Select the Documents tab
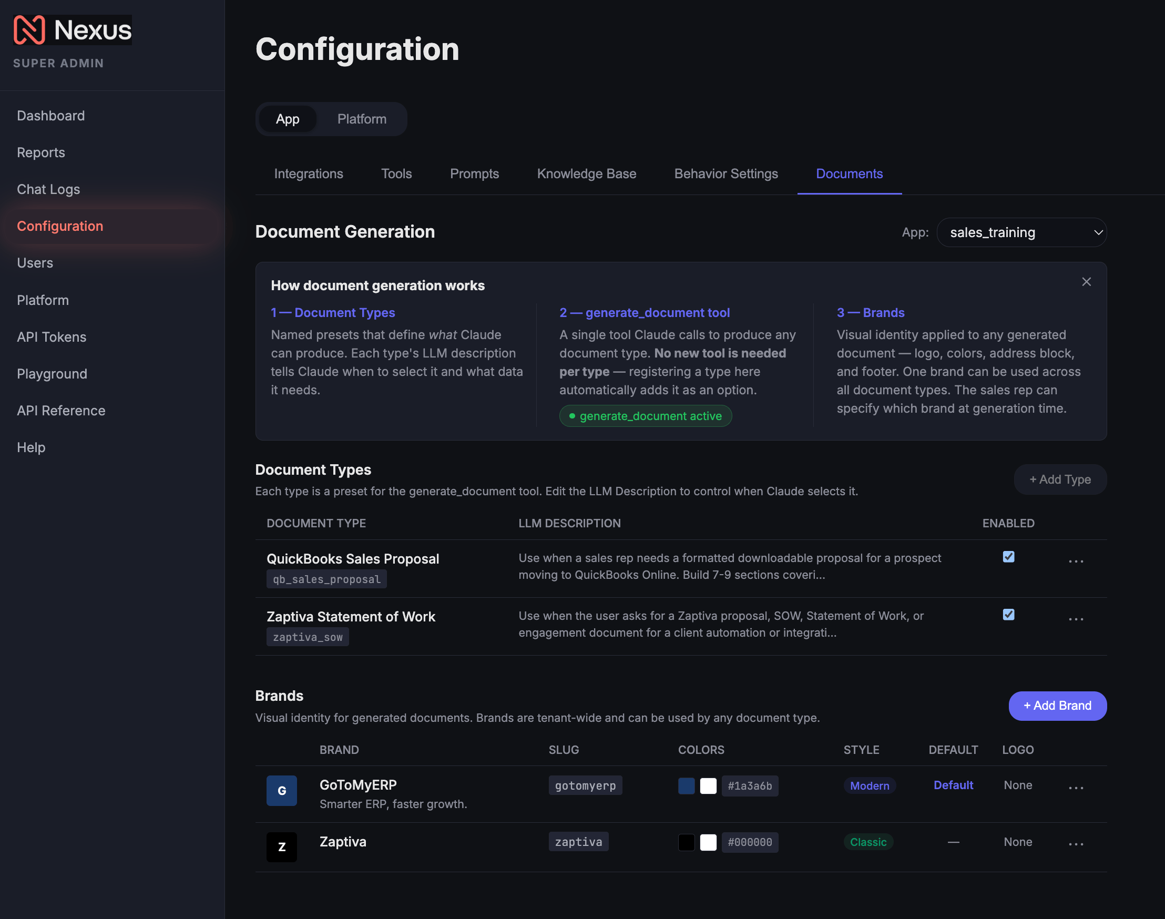1165x919 pixels. click(849, 174)
